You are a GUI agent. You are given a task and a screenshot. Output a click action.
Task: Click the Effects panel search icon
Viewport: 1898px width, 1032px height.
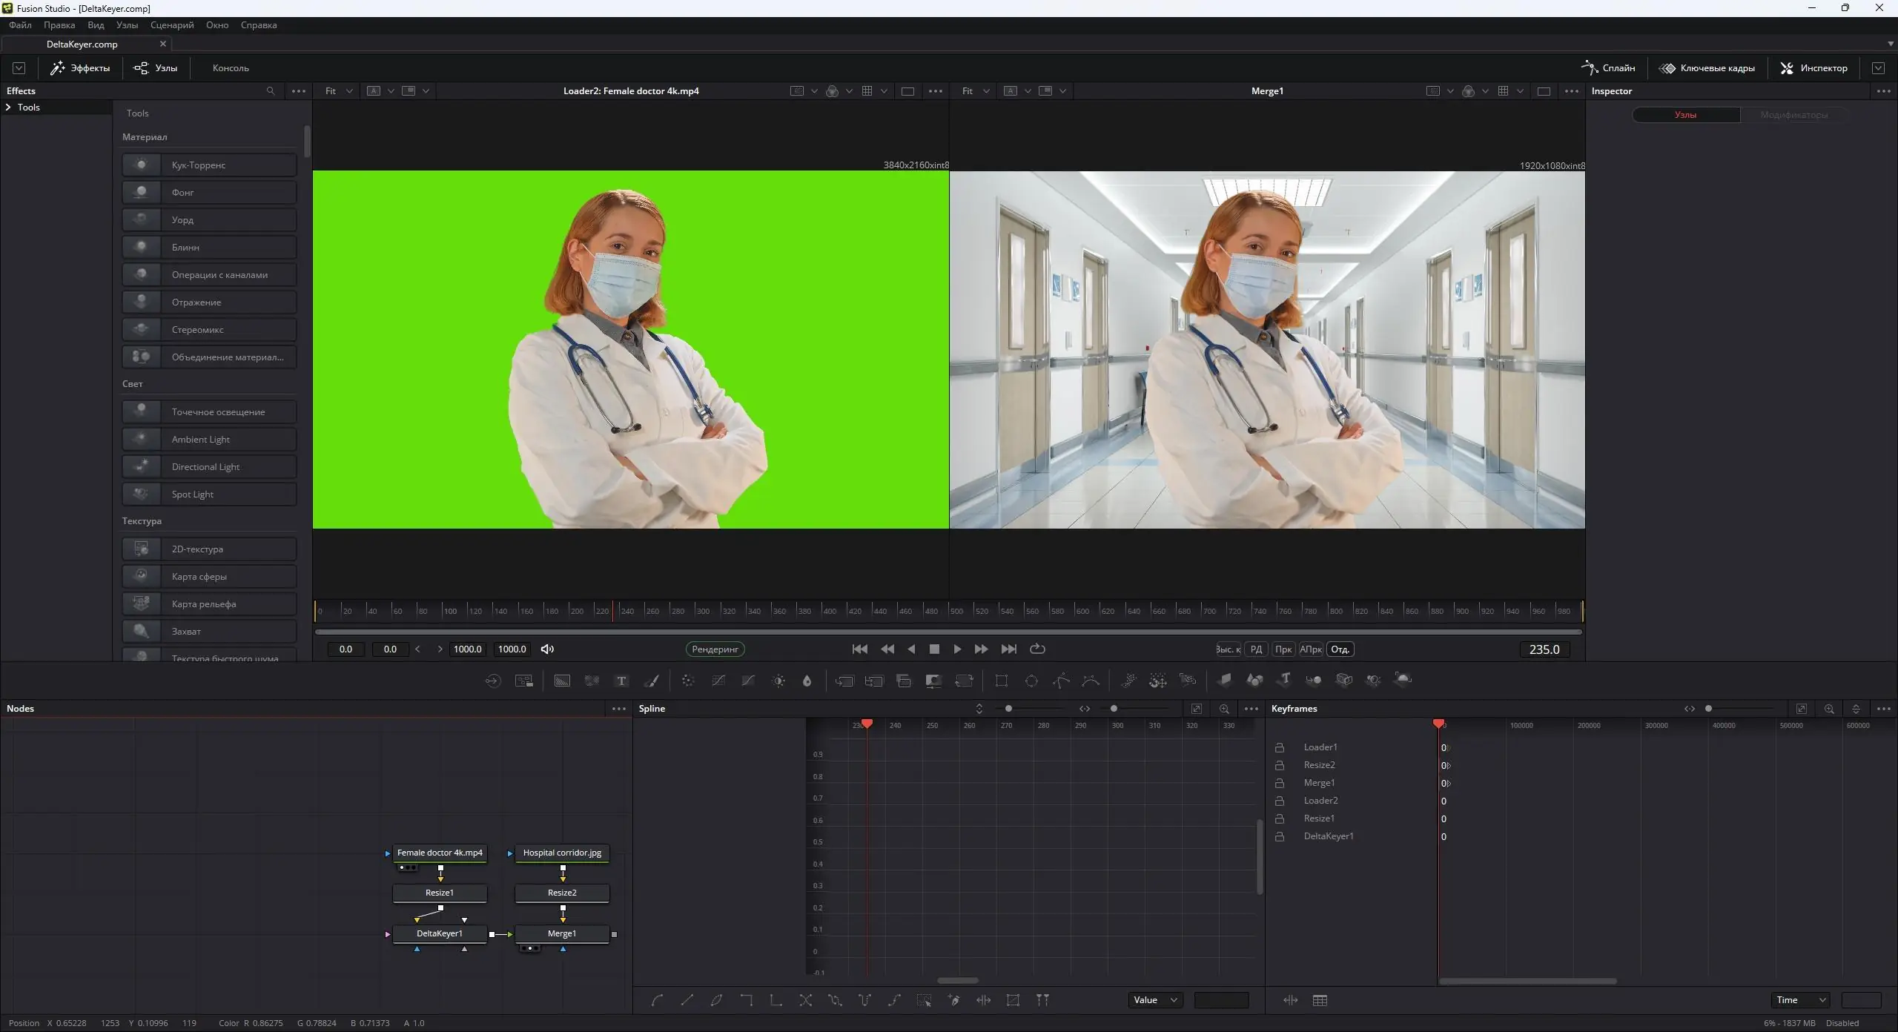(271, 91)
